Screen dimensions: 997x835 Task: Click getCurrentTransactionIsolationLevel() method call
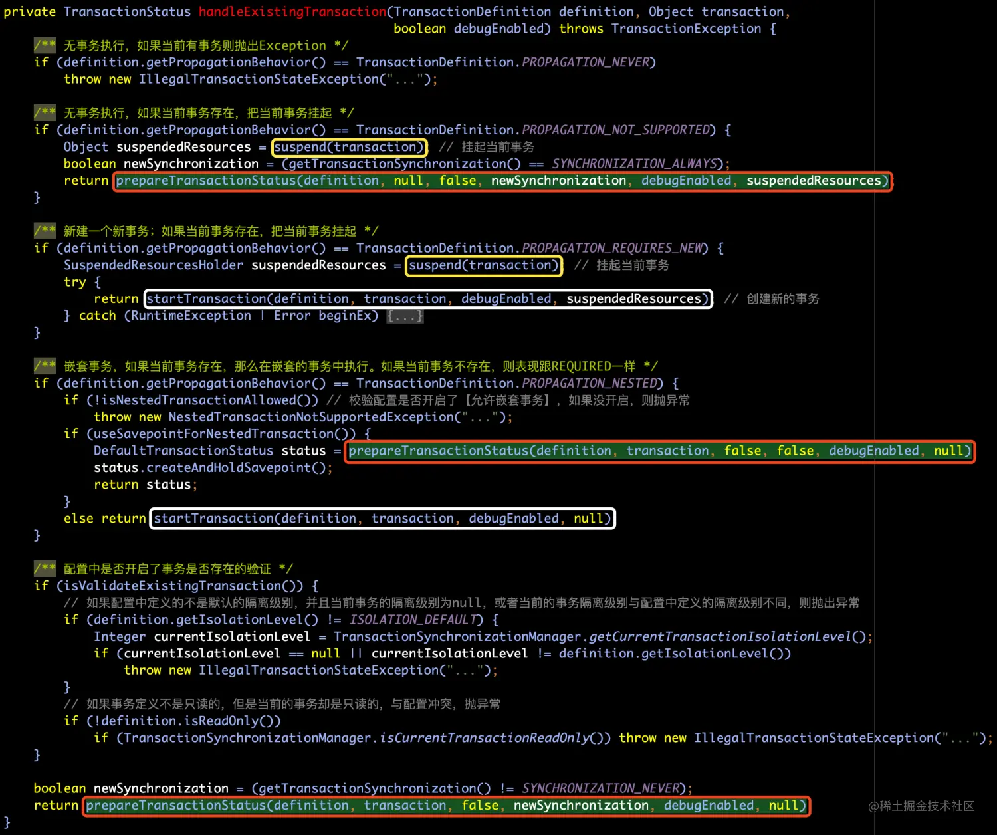coord(727,637)
